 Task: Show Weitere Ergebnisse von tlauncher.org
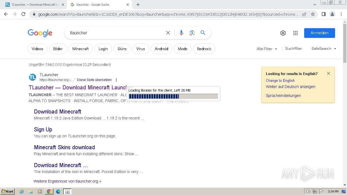(67, 181)
